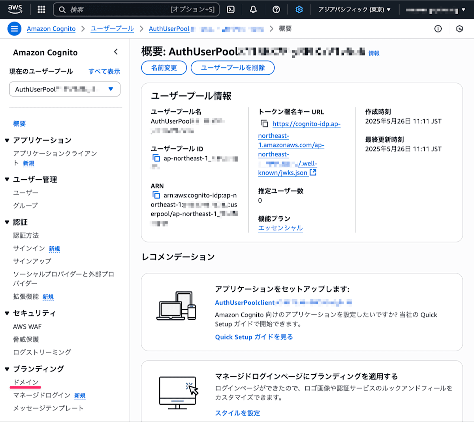Click the AWS logo

[x=15, y=9]
